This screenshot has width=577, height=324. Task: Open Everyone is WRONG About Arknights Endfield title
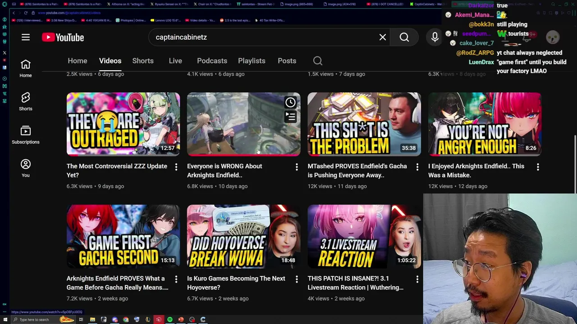coord(224,171)
